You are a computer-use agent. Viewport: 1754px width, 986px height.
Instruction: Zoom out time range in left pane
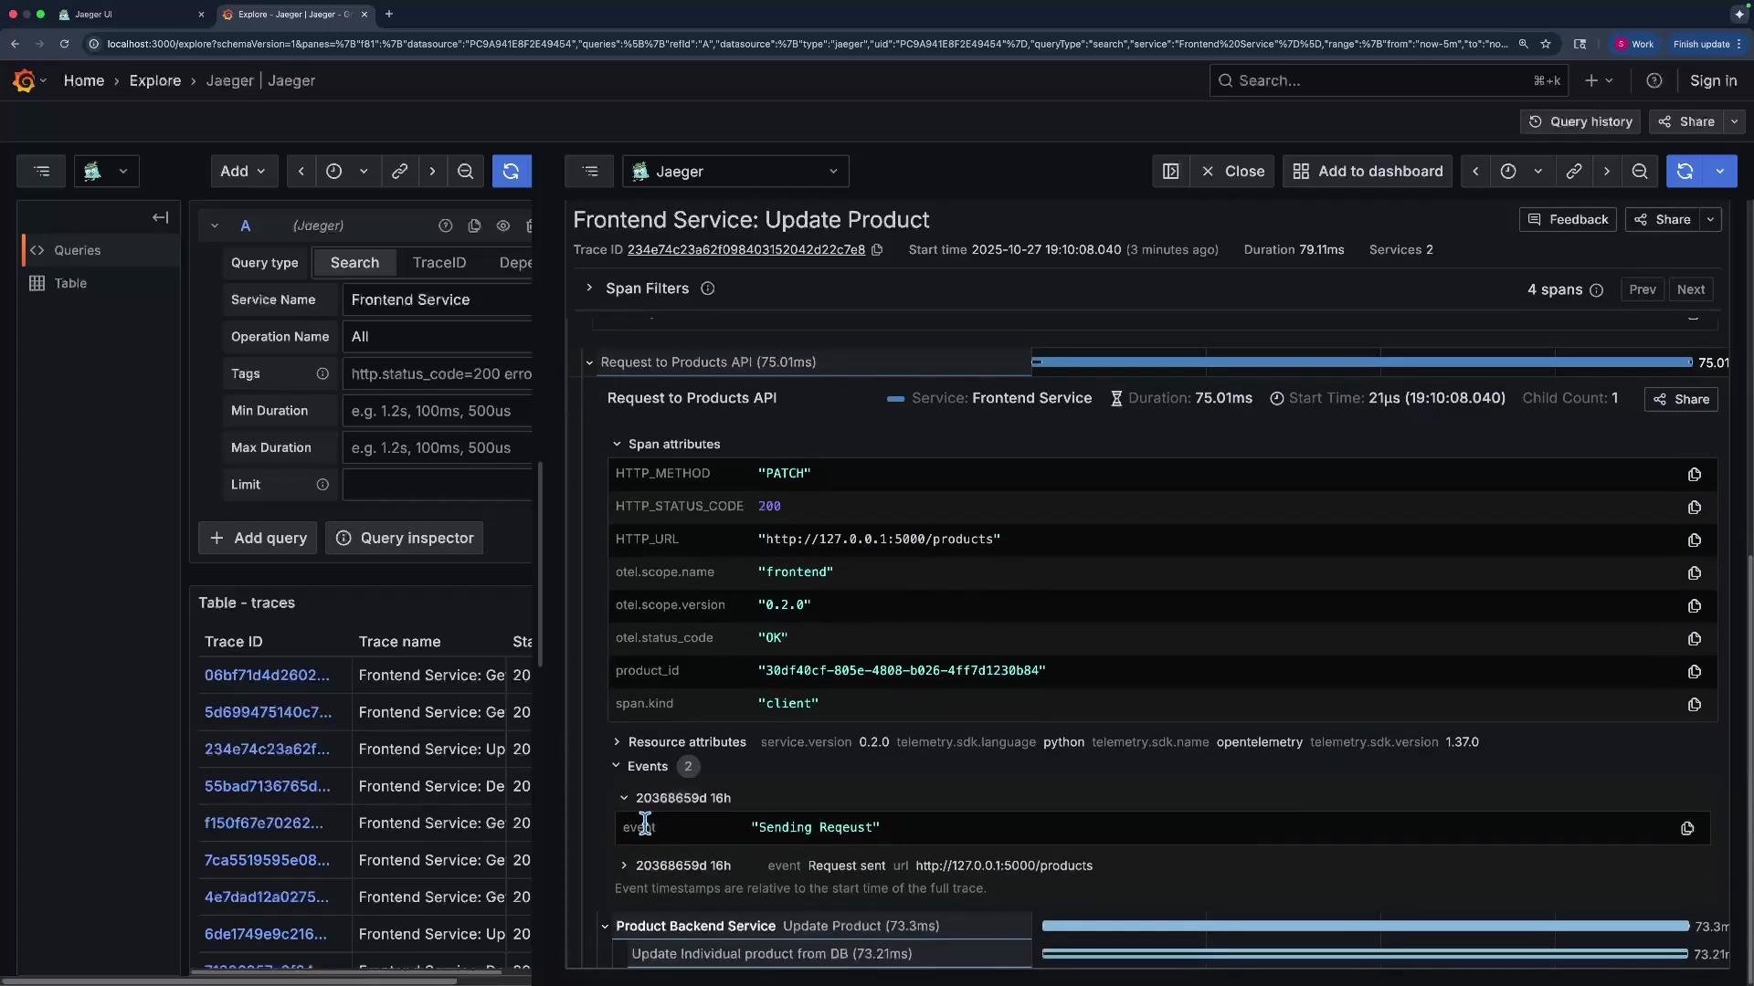point(465,172)
